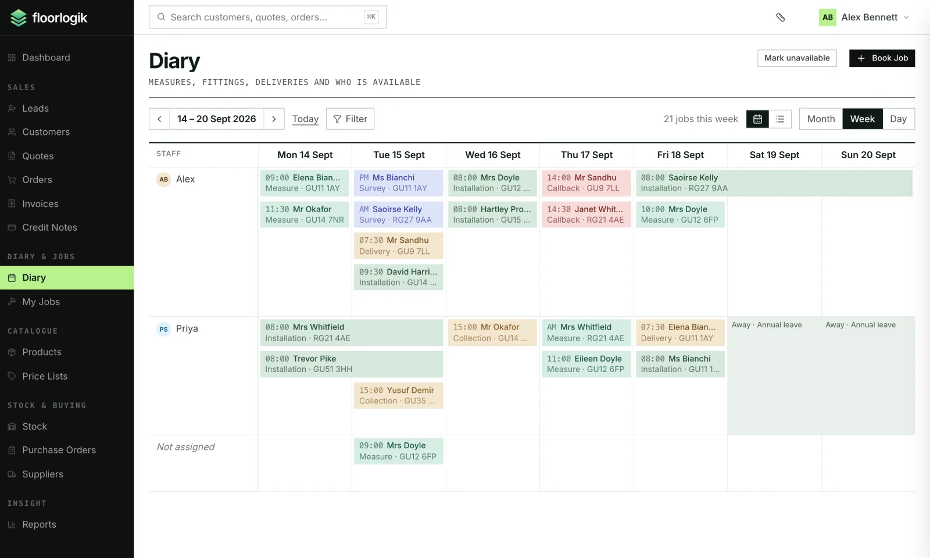Open unassigned 09:00 Mrs Doyle measure
The width and height of the screenshot is (930, 558).
(399, 451)
